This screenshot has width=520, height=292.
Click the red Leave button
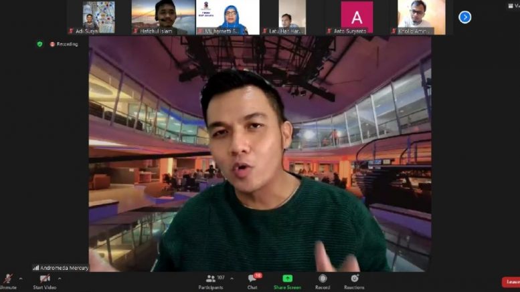pyautogui.click(x=511, y=282)
